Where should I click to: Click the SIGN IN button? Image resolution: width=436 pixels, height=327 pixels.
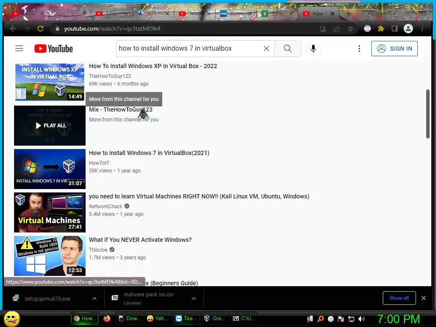[x=394, y=49]
